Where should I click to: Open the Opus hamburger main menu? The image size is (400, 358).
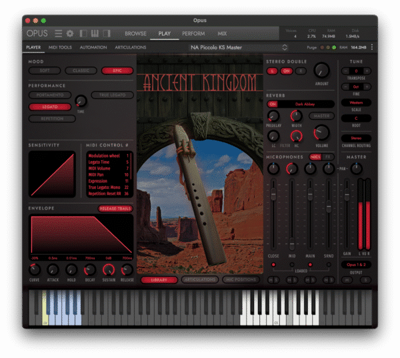[59, 33]
